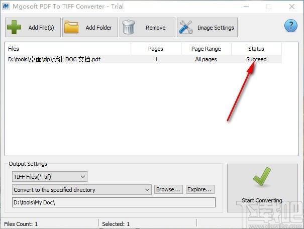Click the Image Settings button label
The image size is (304, 229).
(216, 28)
